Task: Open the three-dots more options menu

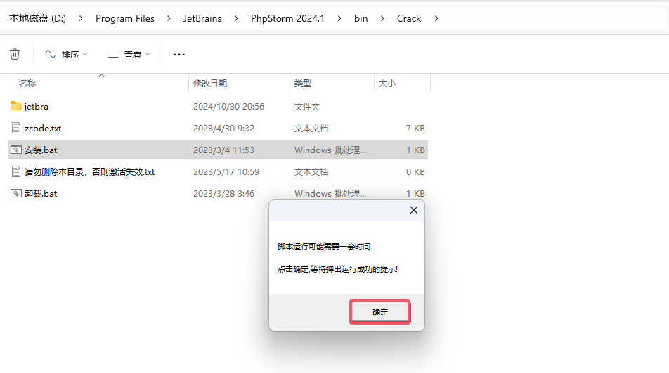Action: (179, 55)
